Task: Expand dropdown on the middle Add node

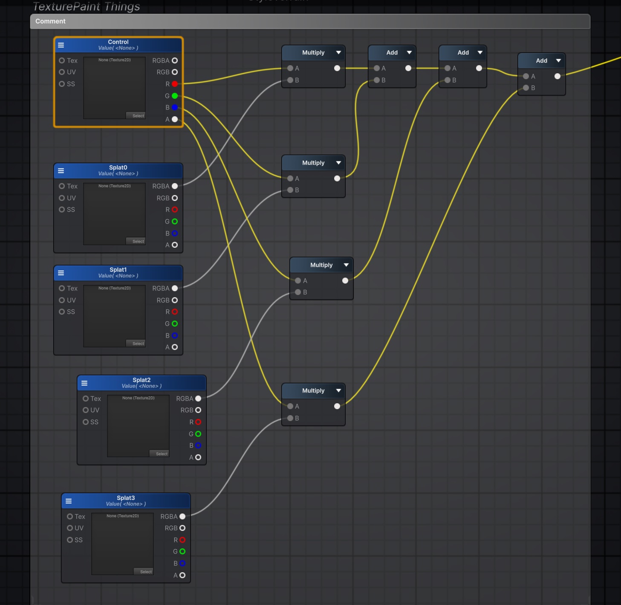Action: [x=480, y=53]
